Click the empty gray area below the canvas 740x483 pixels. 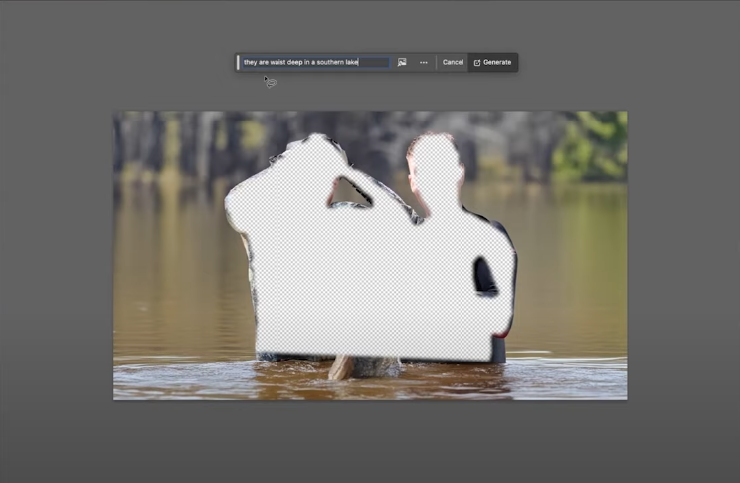370,441
